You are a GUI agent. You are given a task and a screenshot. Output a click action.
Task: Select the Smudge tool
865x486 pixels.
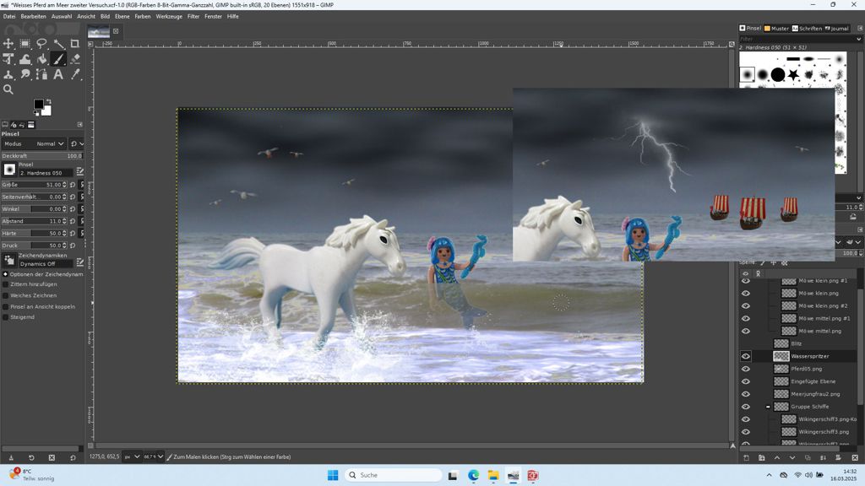[24, 74]
